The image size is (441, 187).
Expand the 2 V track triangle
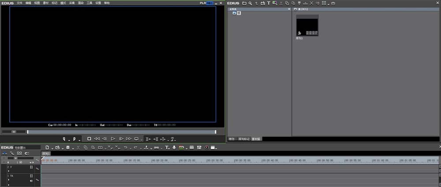(x=8, y=171)
